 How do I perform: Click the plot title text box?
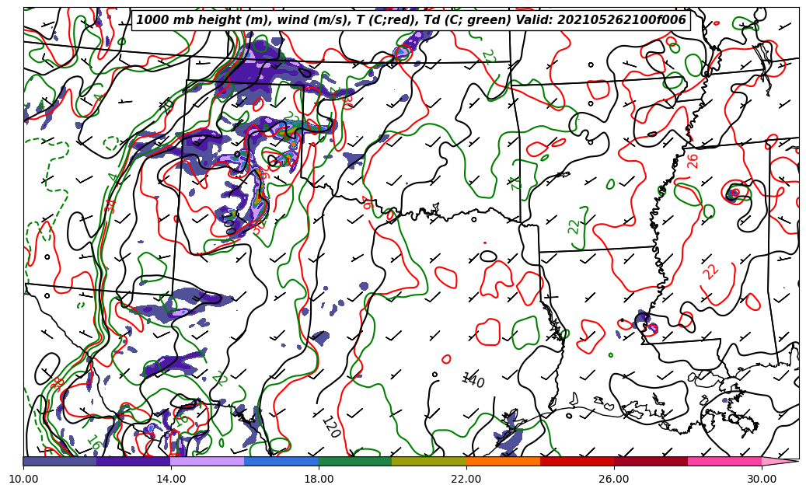click(411, 20)
